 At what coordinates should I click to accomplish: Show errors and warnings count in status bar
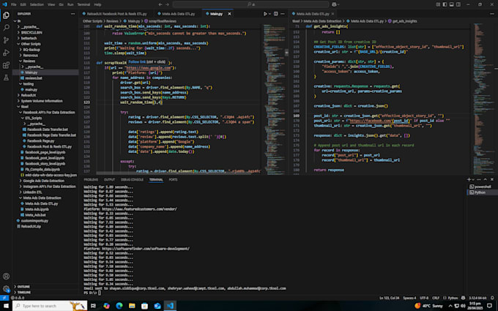coord(18,298)
